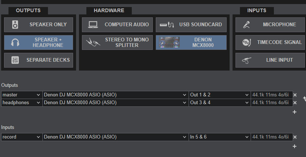Delete the record input row
306x157 pixels.
point(295,137)
